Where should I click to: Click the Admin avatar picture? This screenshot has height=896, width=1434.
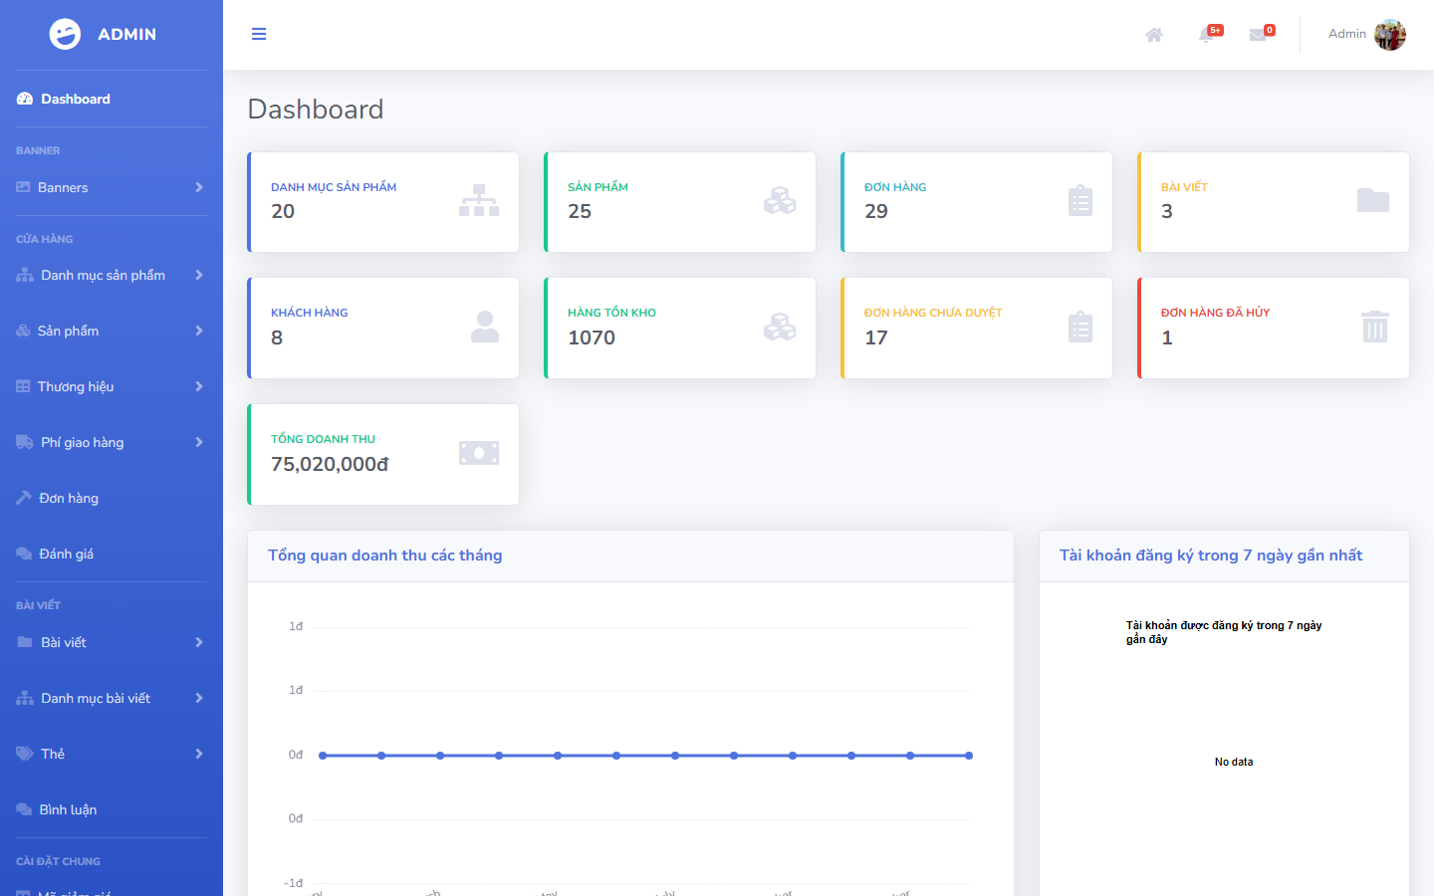point(1390,35)
